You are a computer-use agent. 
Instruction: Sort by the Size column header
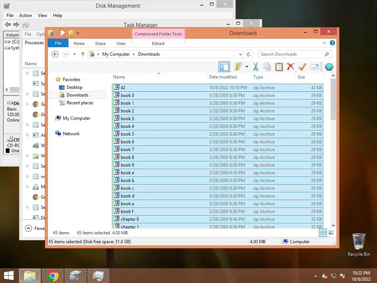(310, 77)
